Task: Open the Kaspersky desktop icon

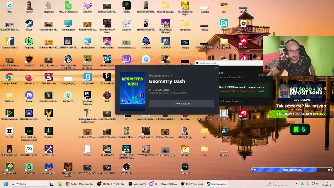Action: point(29,43)
